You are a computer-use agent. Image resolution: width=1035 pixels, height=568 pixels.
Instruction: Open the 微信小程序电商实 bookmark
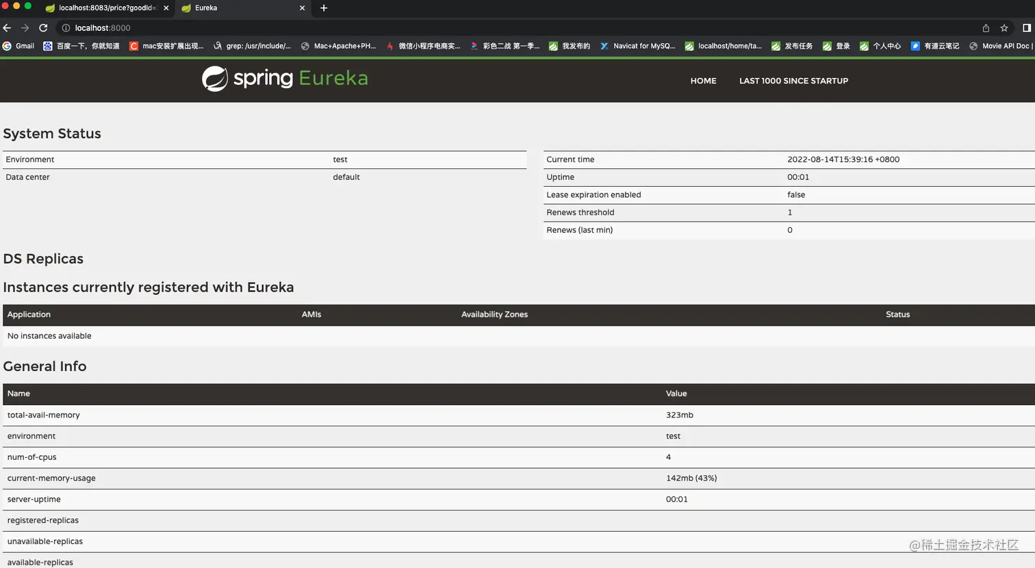pyautogui.click(x=423, y=46)
